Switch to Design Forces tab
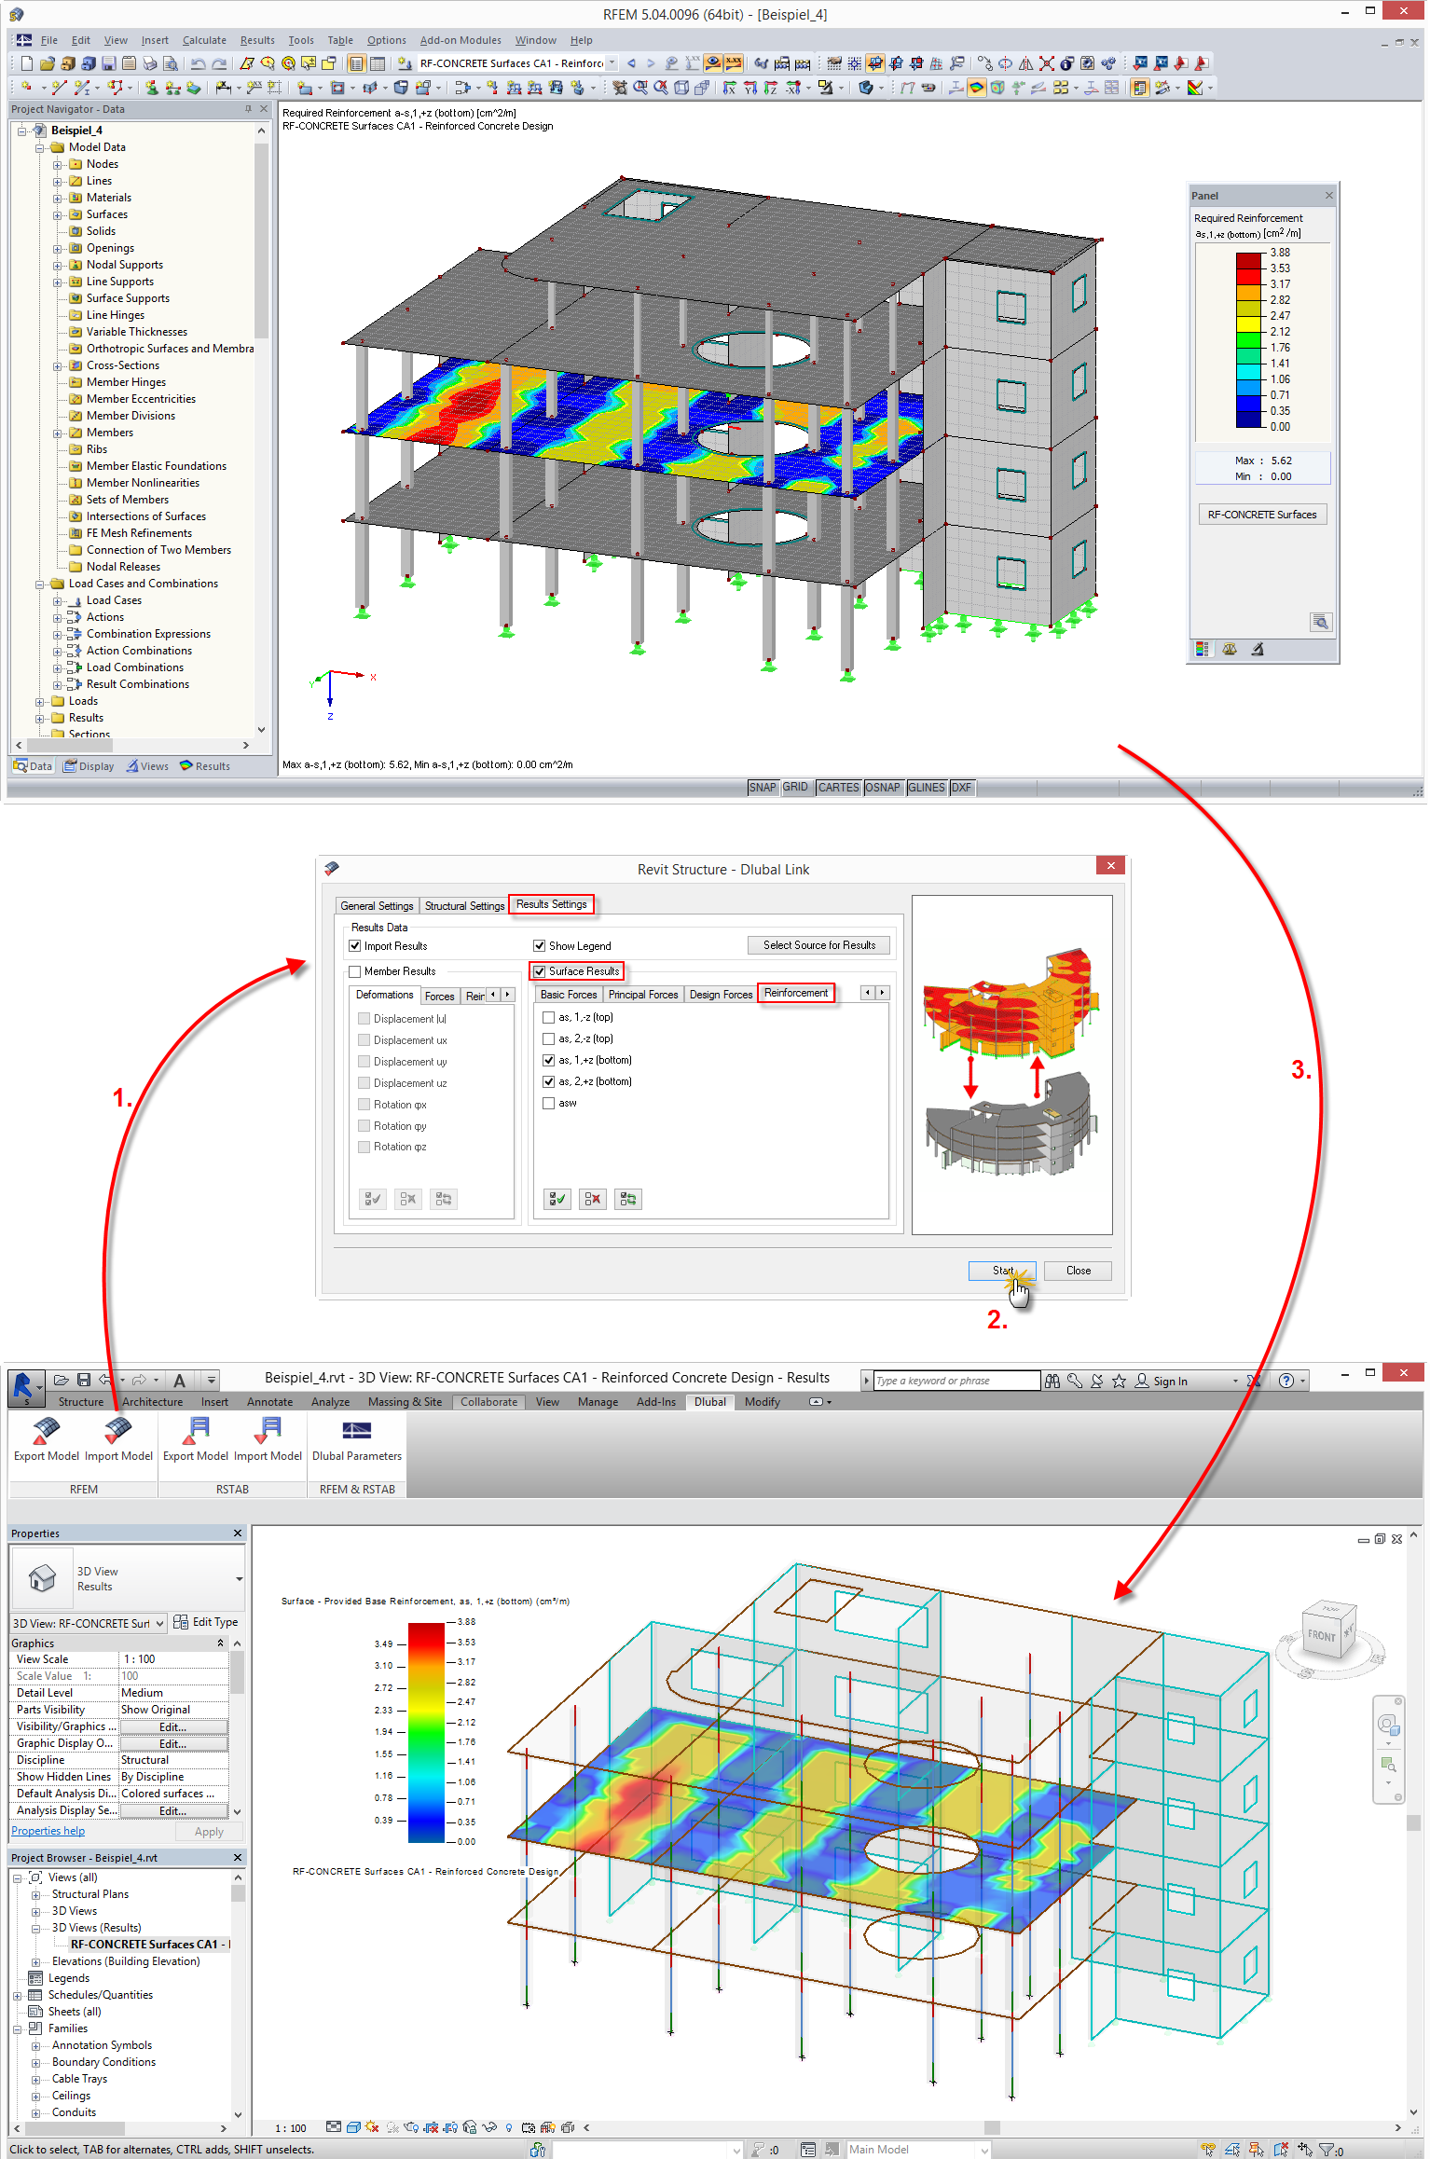1430x2159 pixels. 721,995
